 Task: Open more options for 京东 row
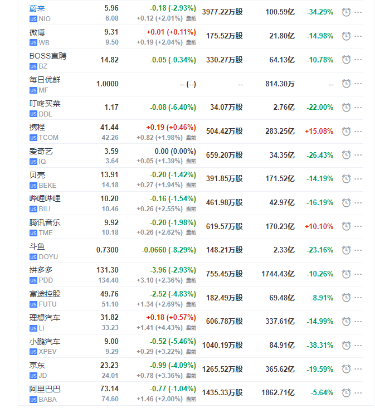[358, 369]
